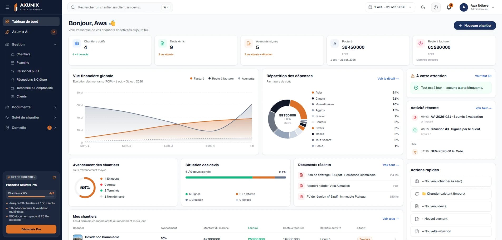Open the help question-mark icon

(436, 7)
